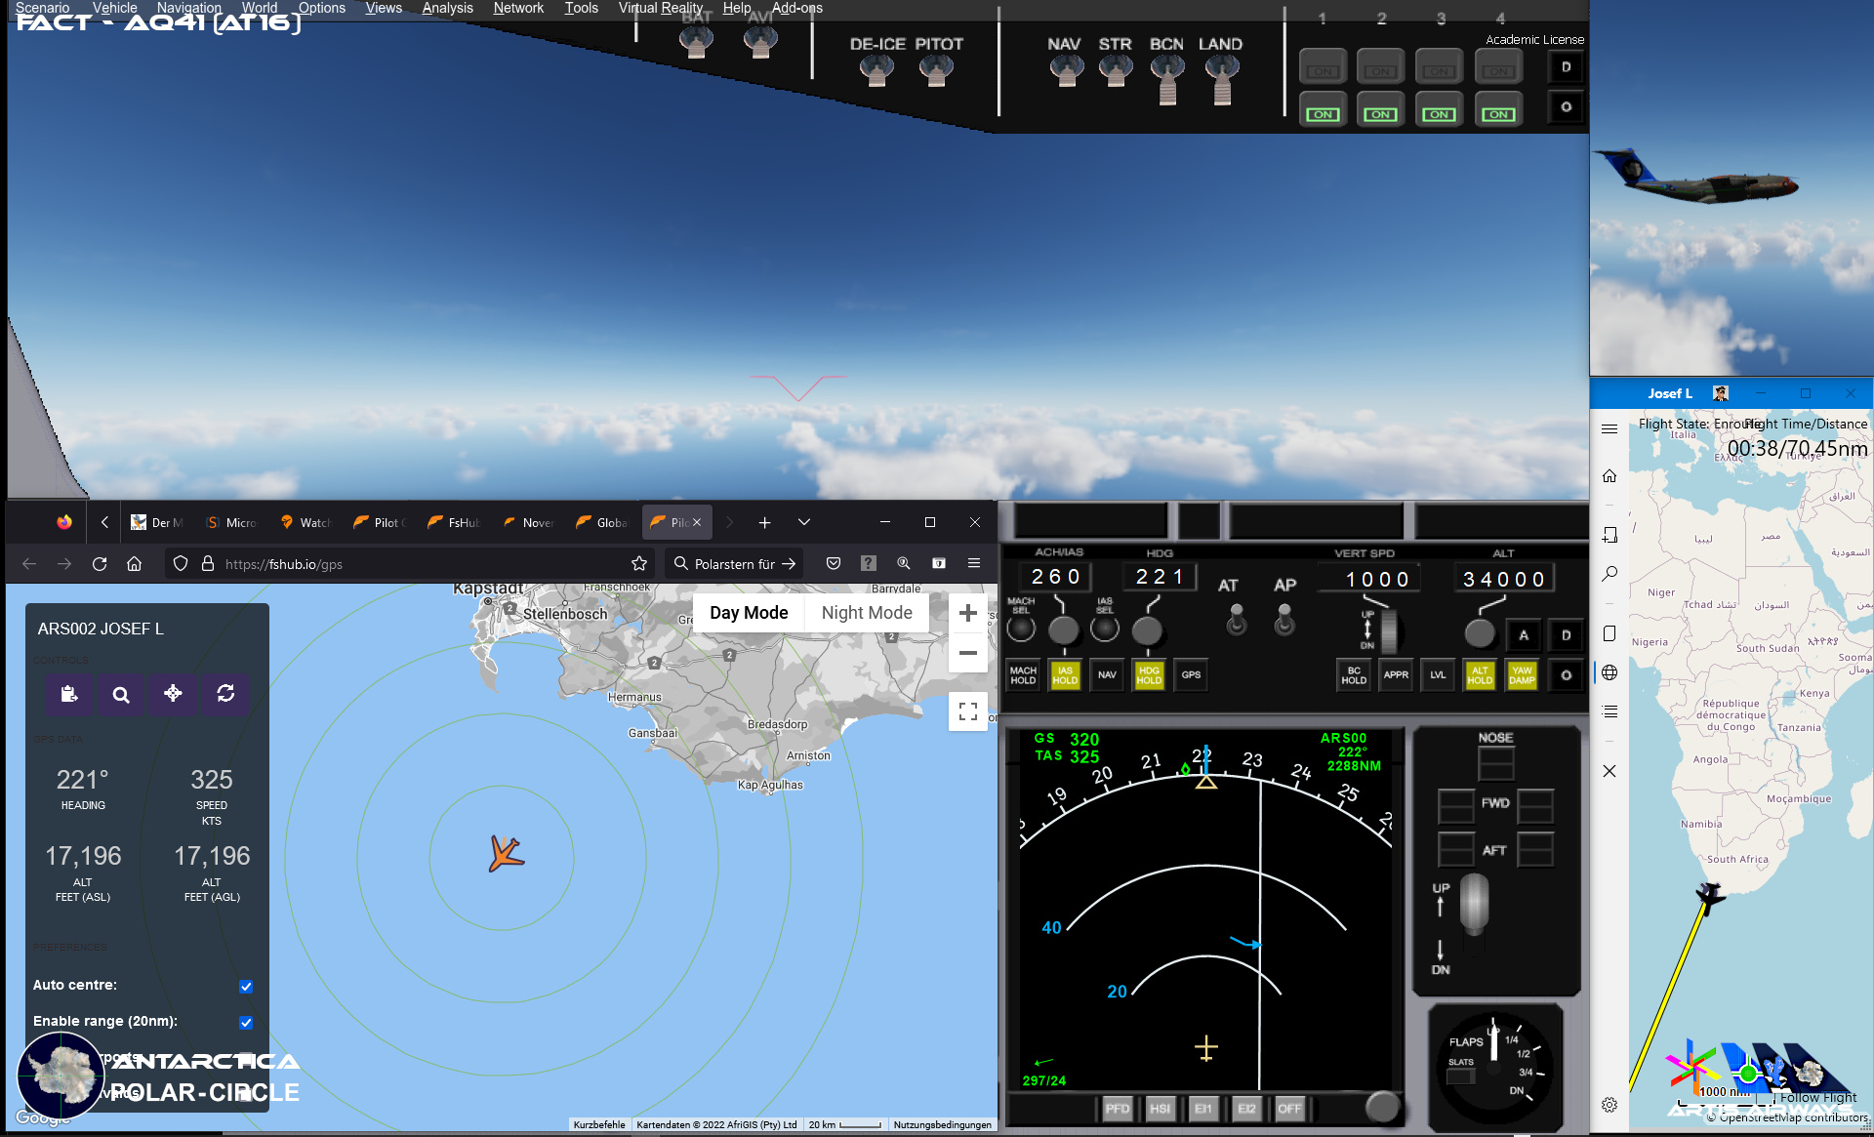
Task: List all Firefox tabs dropdown arrow
Action: pos(804,522)
